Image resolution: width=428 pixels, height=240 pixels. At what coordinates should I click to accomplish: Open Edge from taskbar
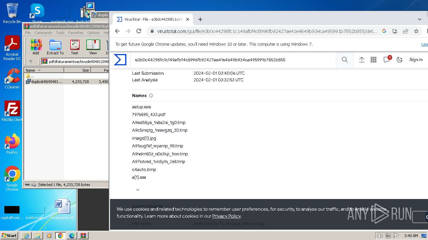(x=72, y=236)
